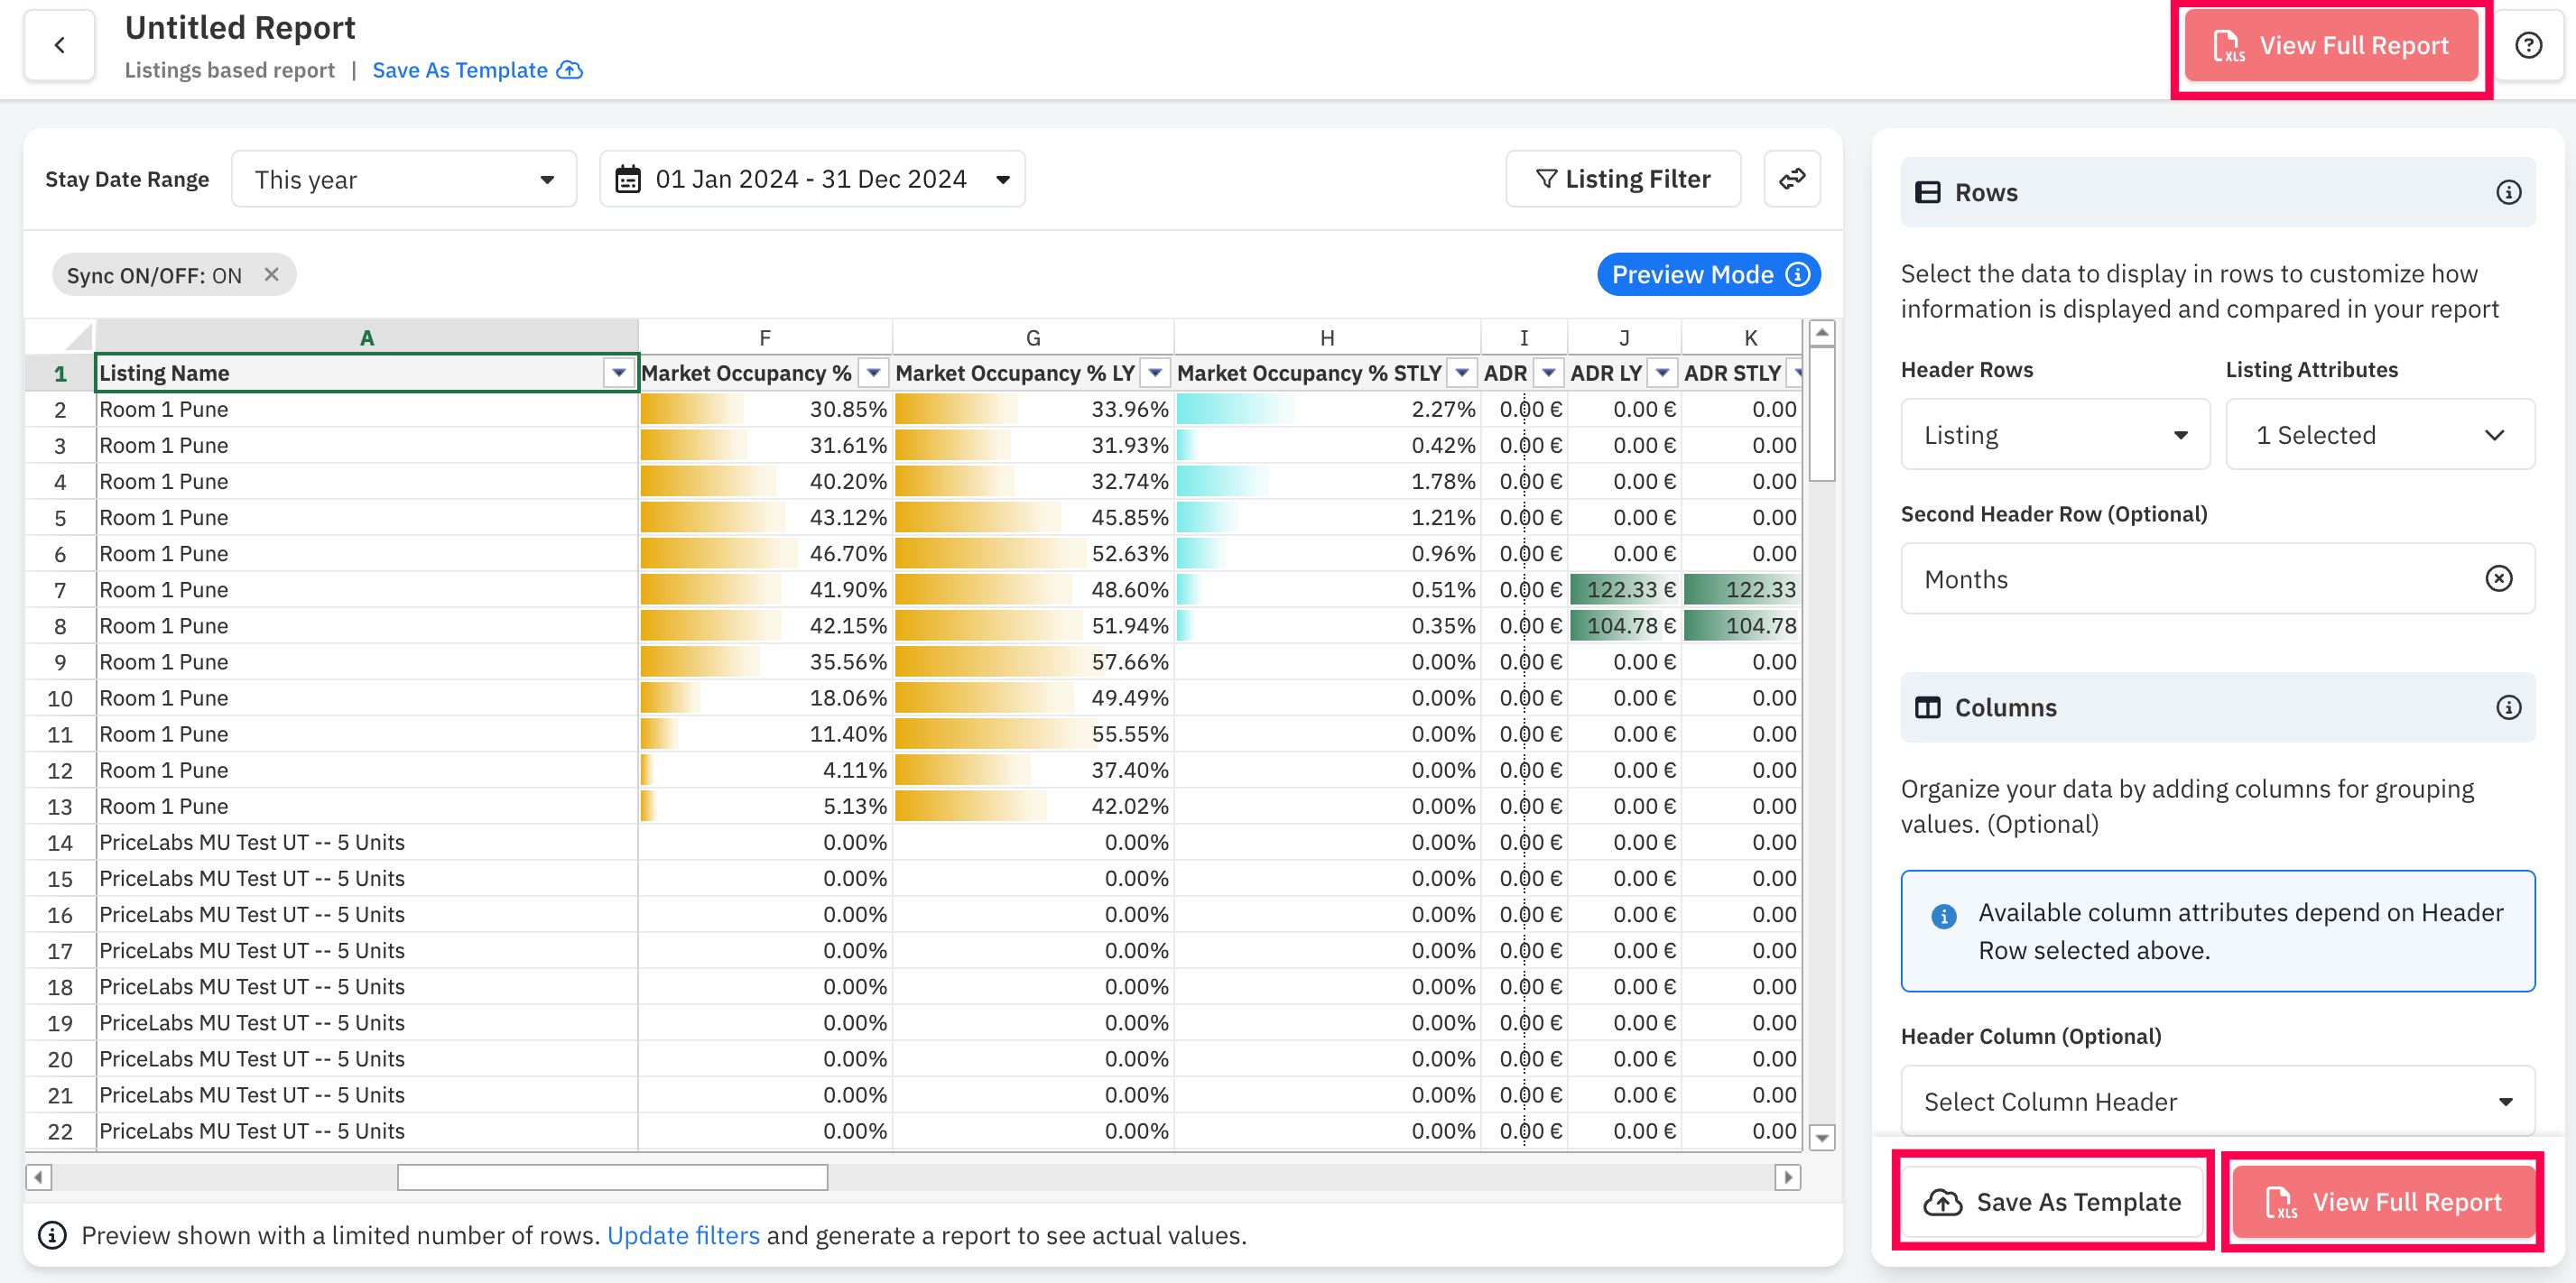Image resolution: width=2576 pixels, height=1283 pixels.
Task: Open Listing Attributes 1 Selected dropdown
Action: 2380,434
